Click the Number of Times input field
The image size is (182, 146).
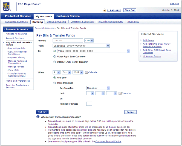89,104
